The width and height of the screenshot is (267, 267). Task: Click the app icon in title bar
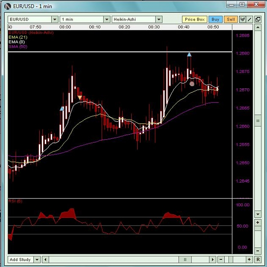[8, 6]
